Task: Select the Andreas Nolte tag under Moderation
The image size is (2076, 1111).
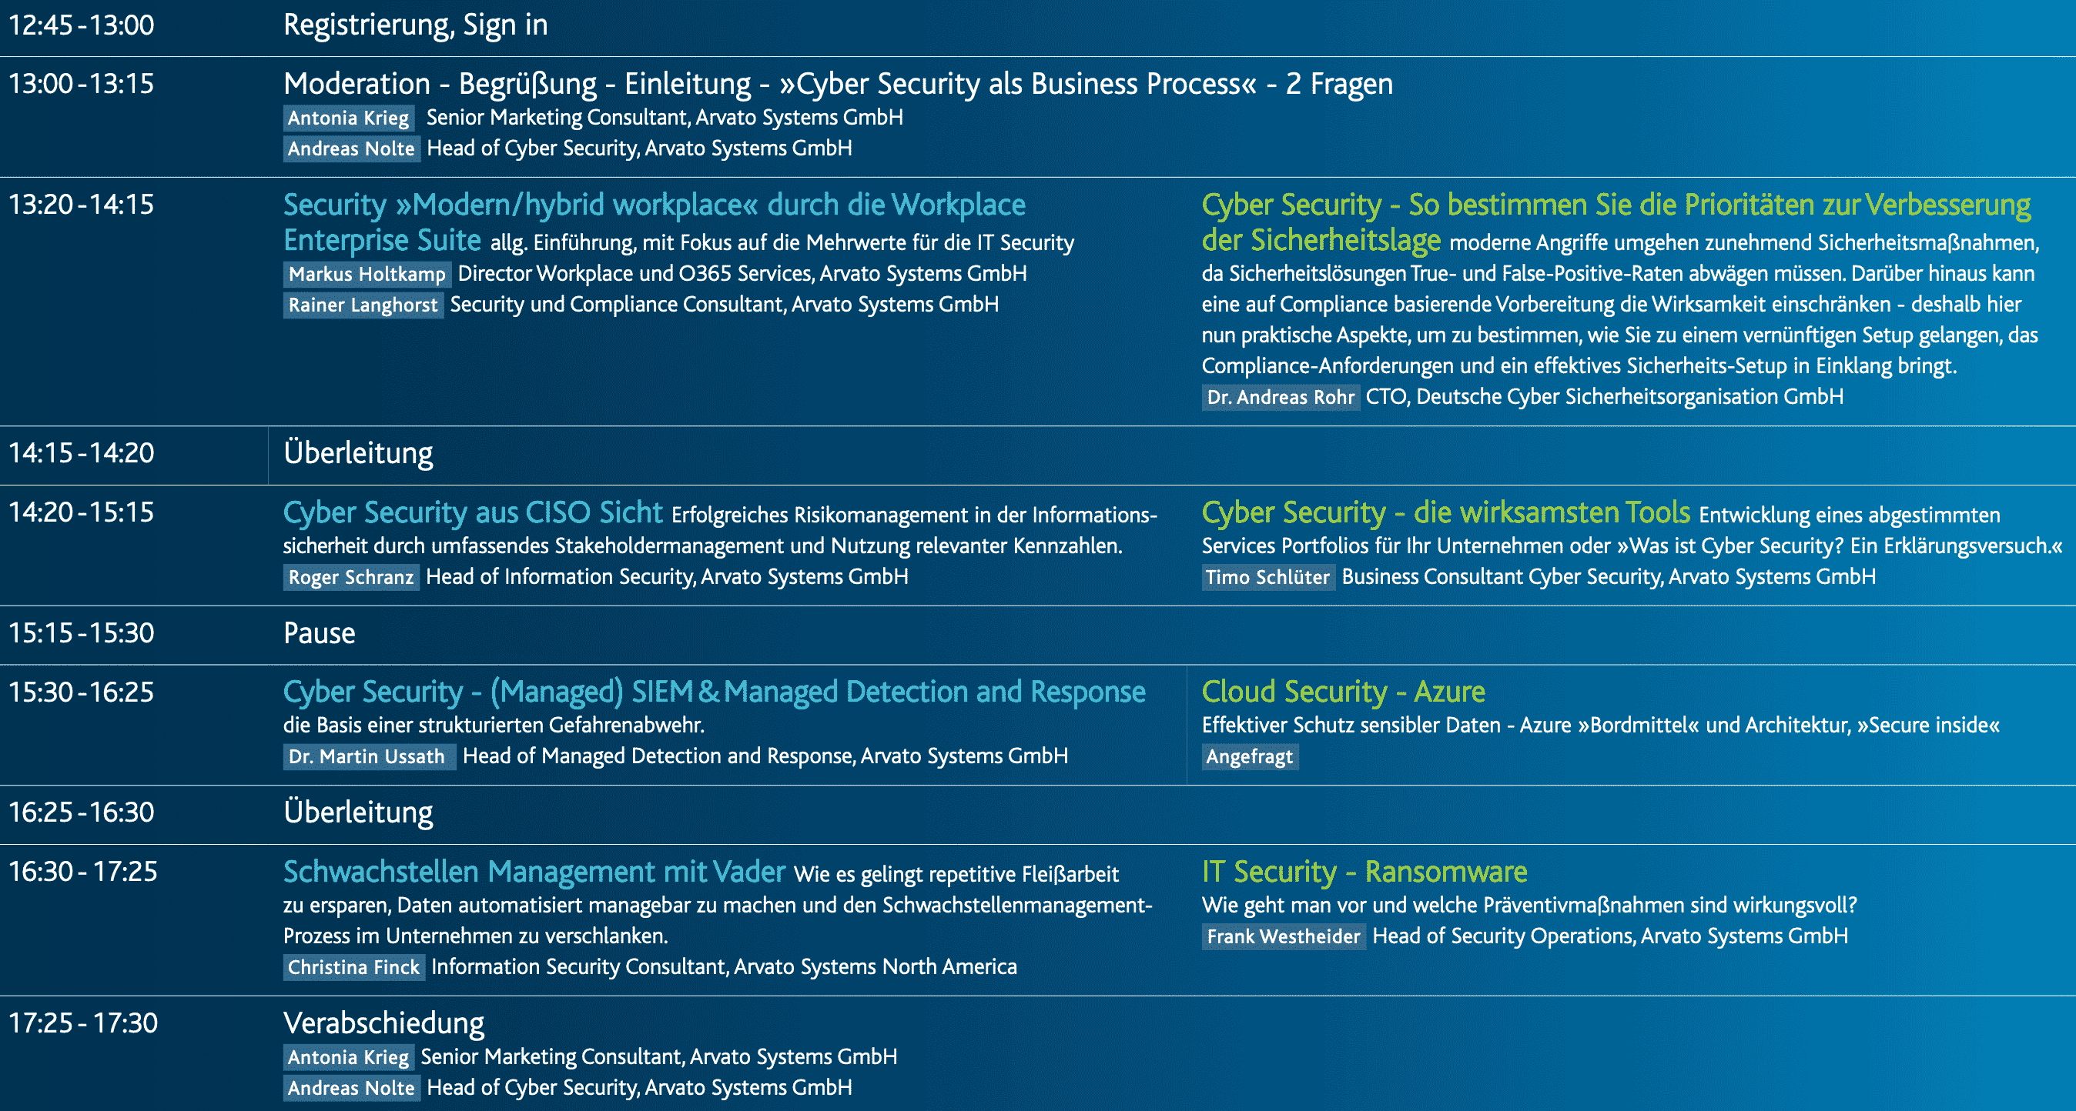Action: [351, 148]
